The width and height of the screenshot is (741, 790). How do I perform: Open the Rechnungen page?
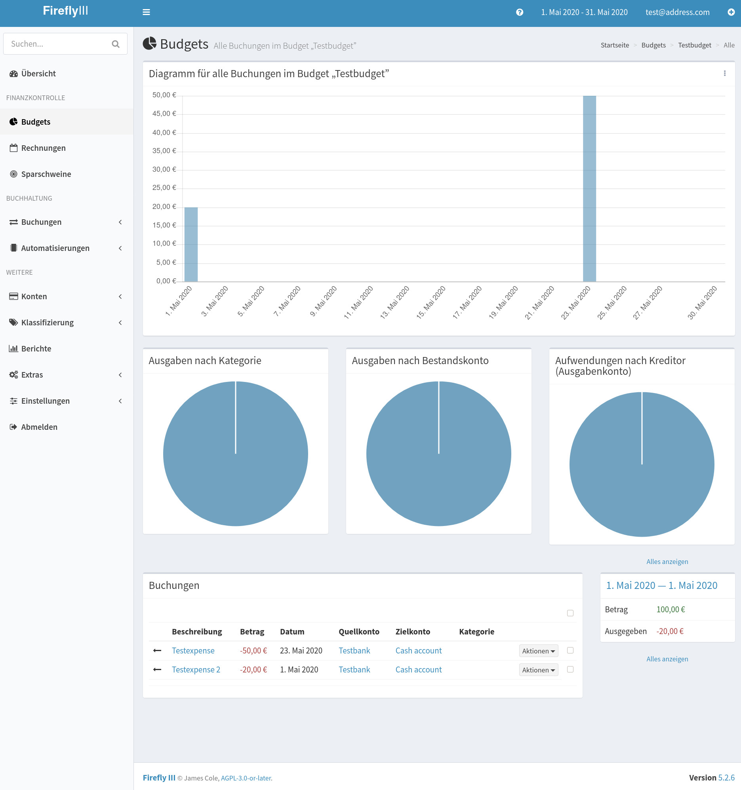tap(43, 148)
